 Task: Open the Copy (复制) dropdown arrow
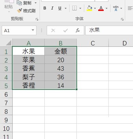(36, 3)
